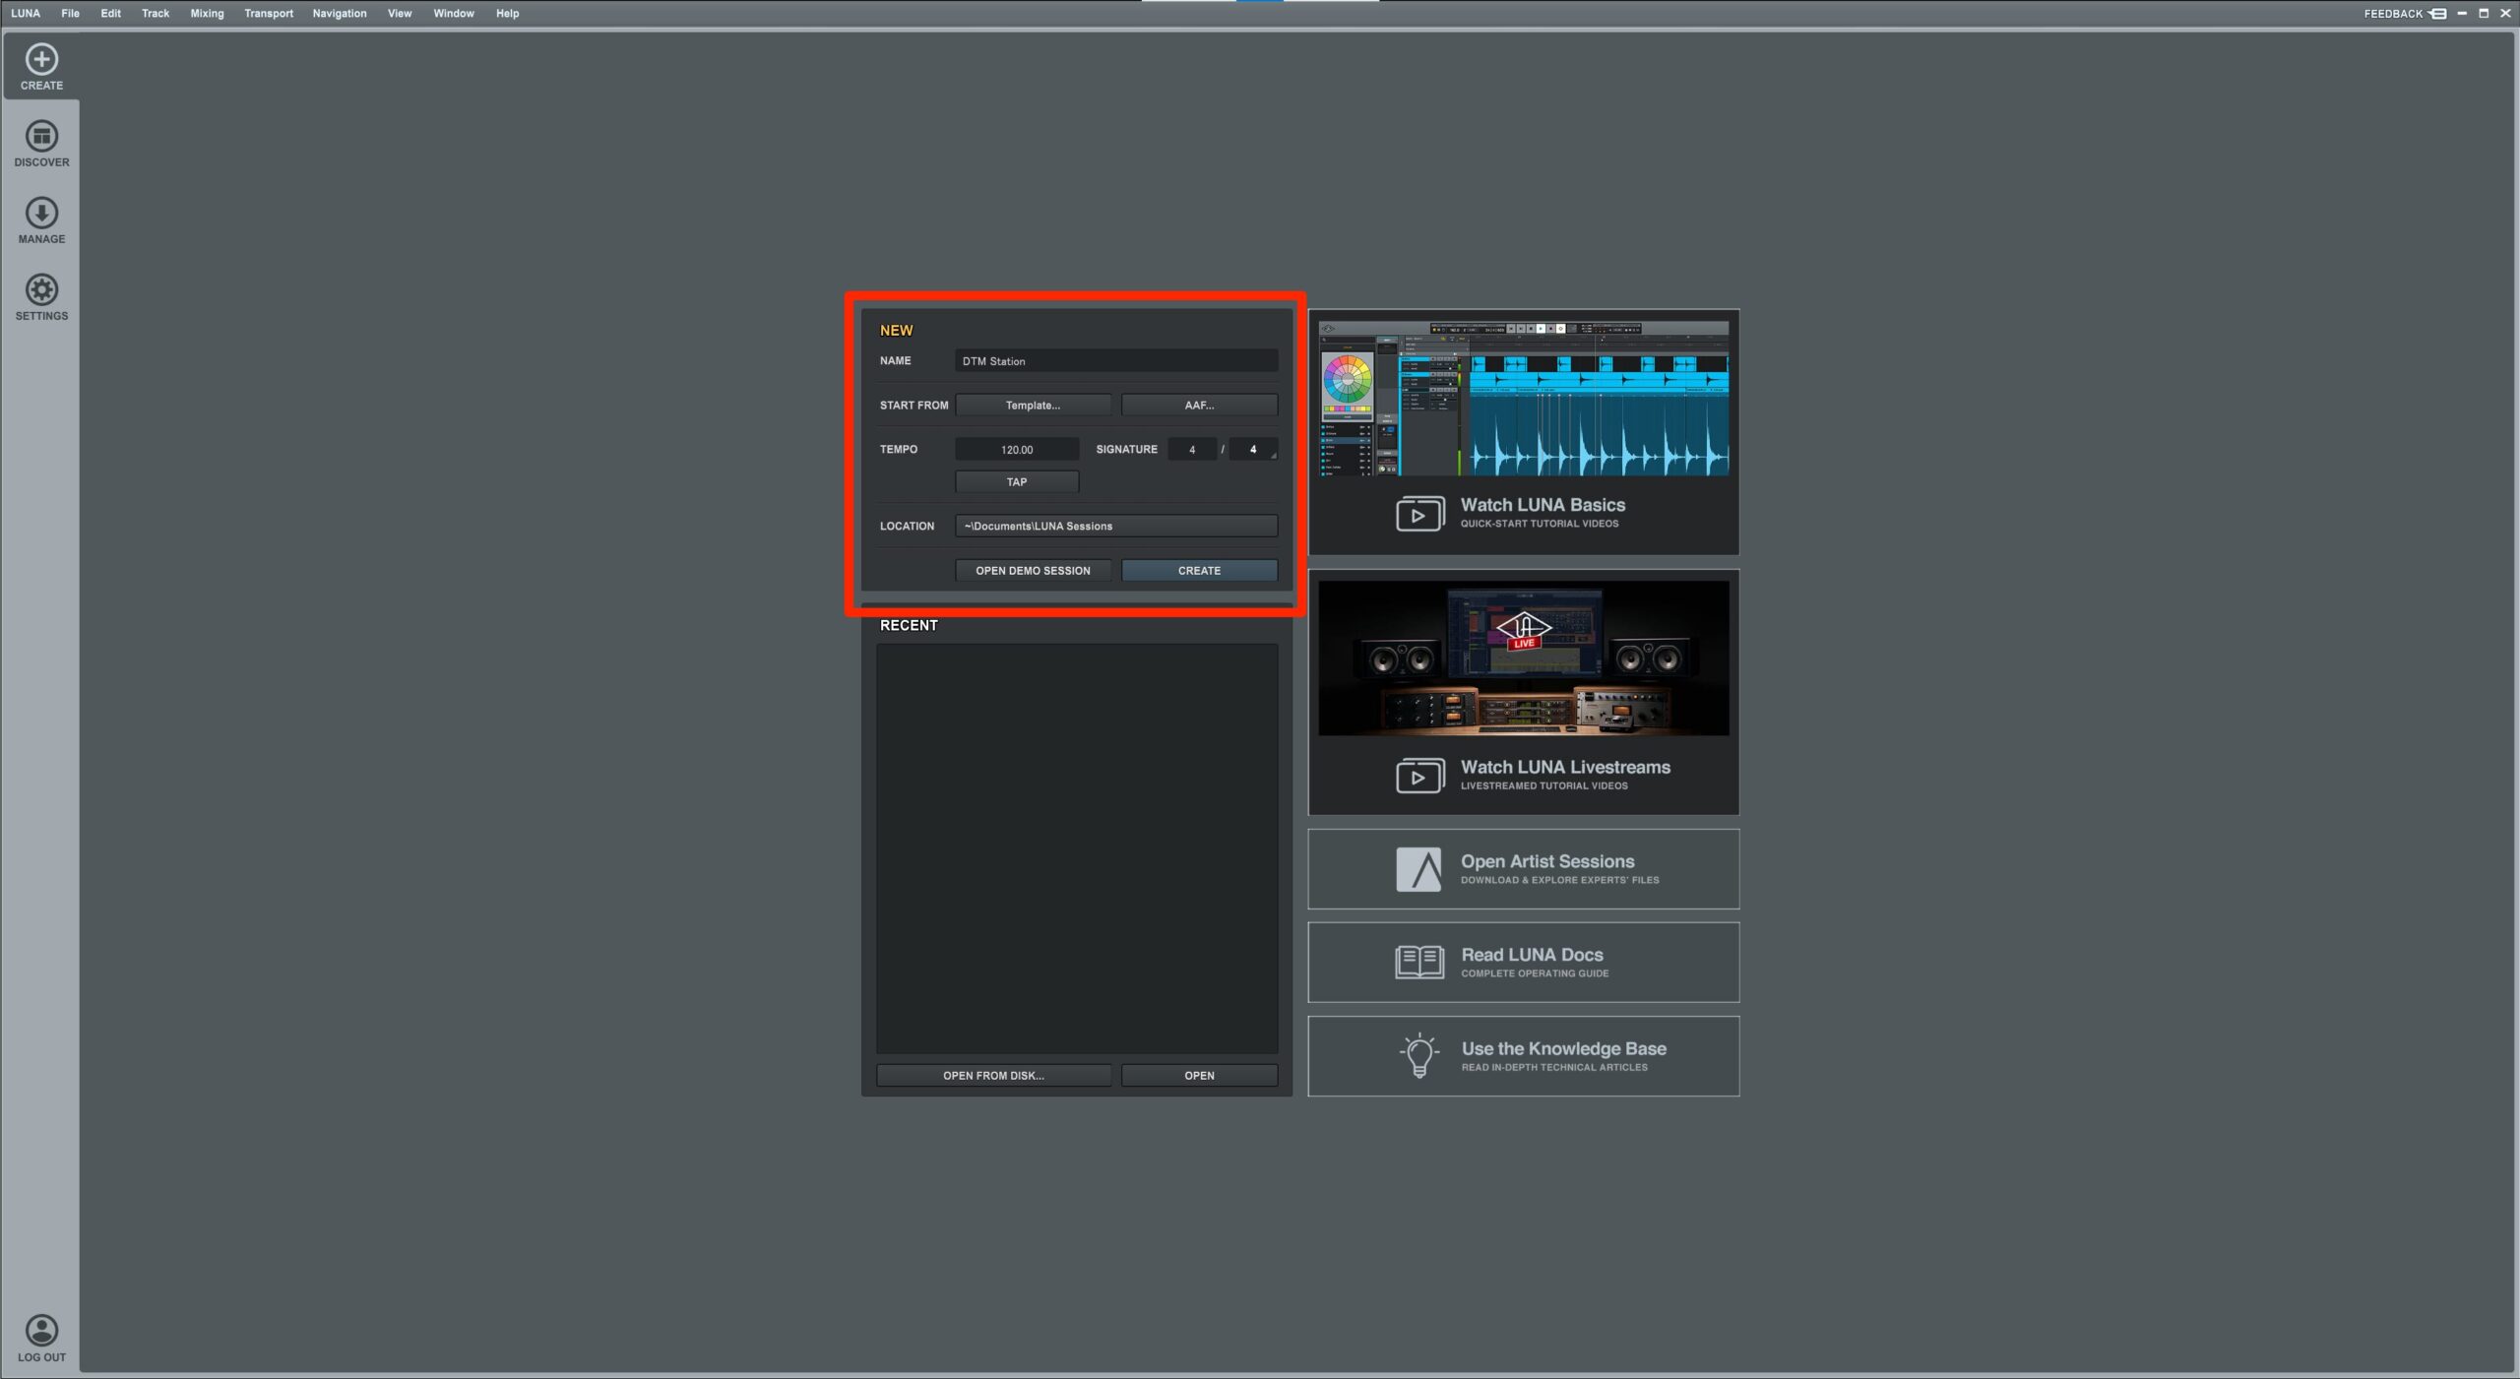
Task: Click the Read LUNA Docs link text
Action: [1532, 955]
